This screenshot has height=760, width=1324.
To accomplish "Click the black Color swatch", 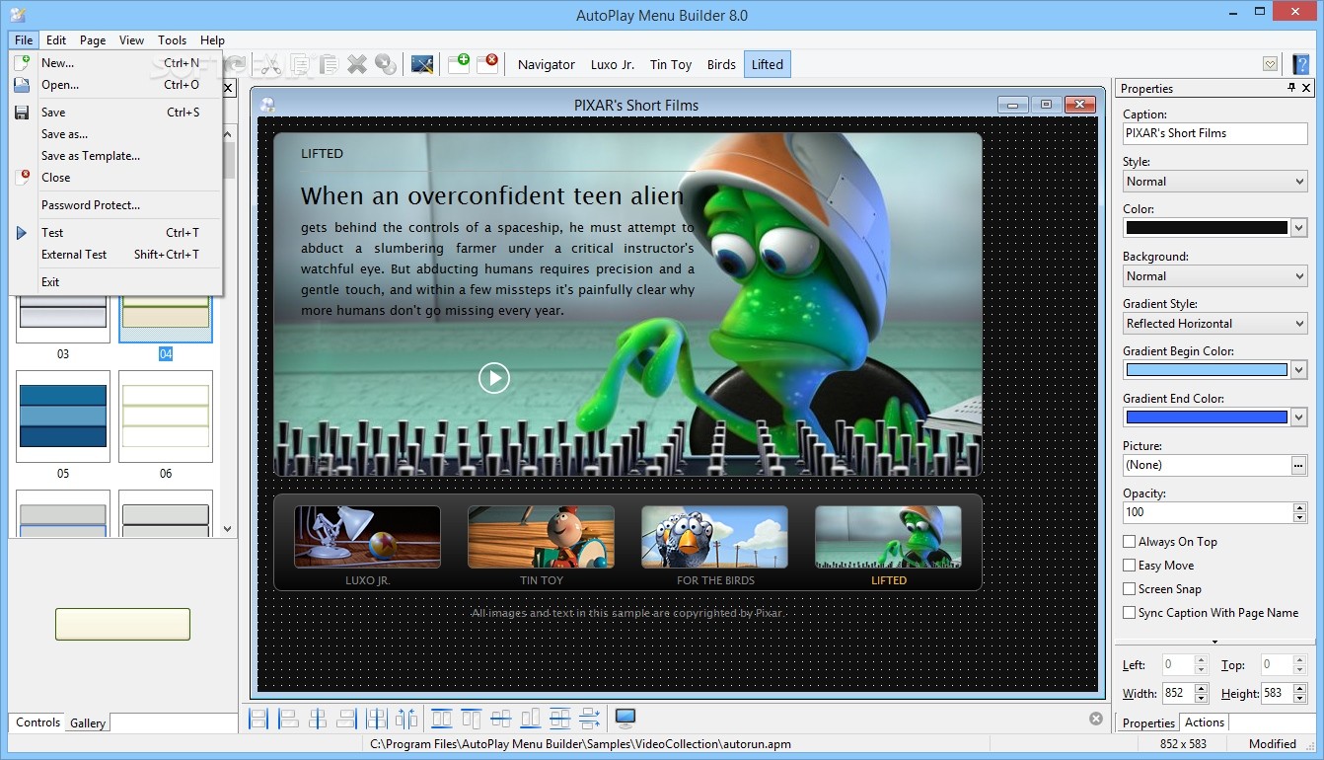I will pos(1207,228).
